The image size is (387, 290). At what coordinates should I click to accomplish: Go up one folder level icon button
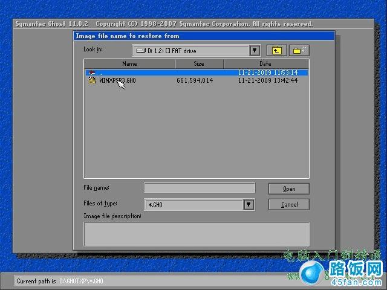pos(277,51)
